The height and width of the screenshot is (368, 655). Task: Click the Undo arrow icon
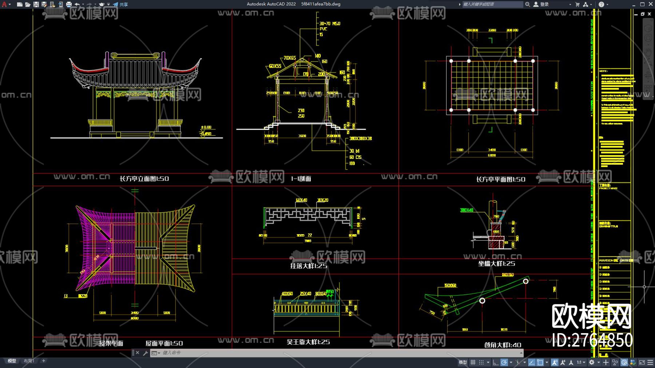click(77, 4)
